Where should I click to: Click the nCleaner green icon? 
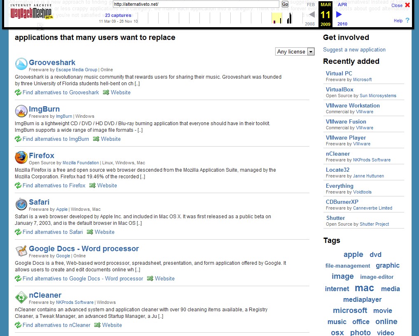(21, 297)
